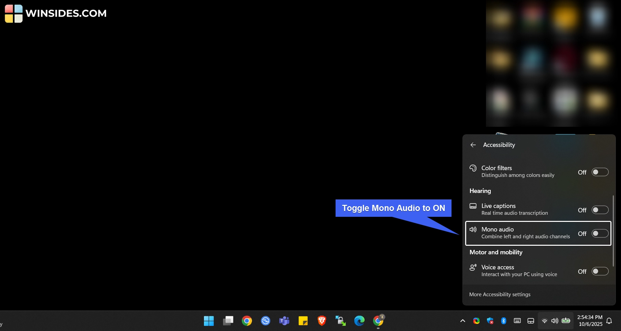Screen dimensions: 621x331
Task: Open Sticky Notes from taskbar
Action: pyautogui.click(x=303, y=321)
